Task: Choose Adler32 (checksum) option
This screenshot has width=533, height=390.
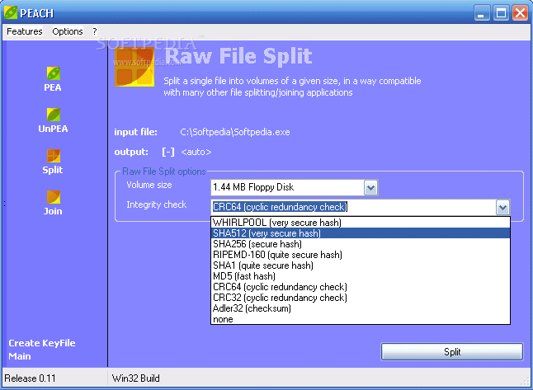Action: tap(361, 308)
